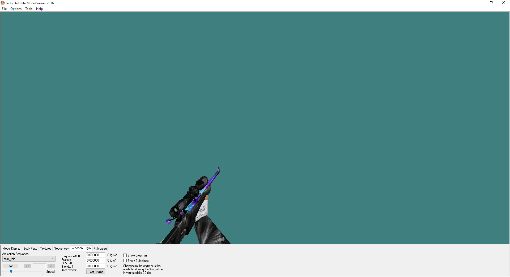The image size is (510, 277).
Task: Click the Origin Y input field
Action: (96, 261)
